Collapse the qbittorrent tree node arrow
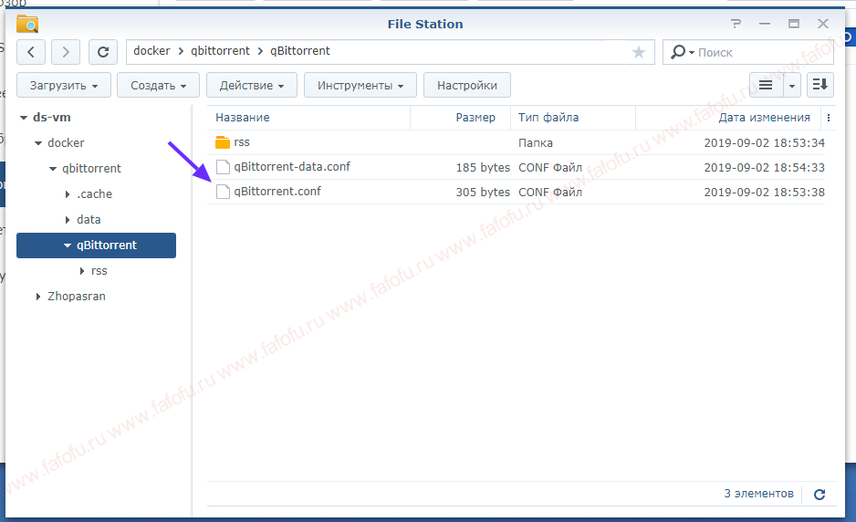 tap(53, 169)
